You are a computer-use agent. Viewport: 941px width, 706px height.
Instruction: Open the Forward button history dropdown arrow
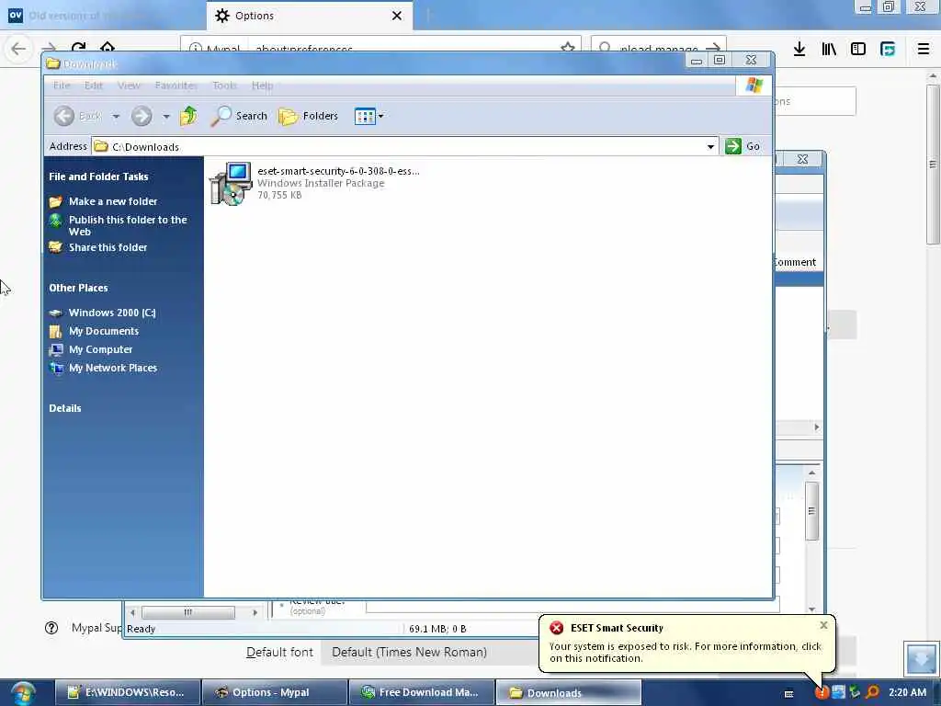tap(166, 117)
